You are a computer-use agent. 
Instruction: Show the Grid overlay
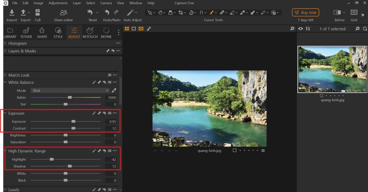tap(354, 13)
